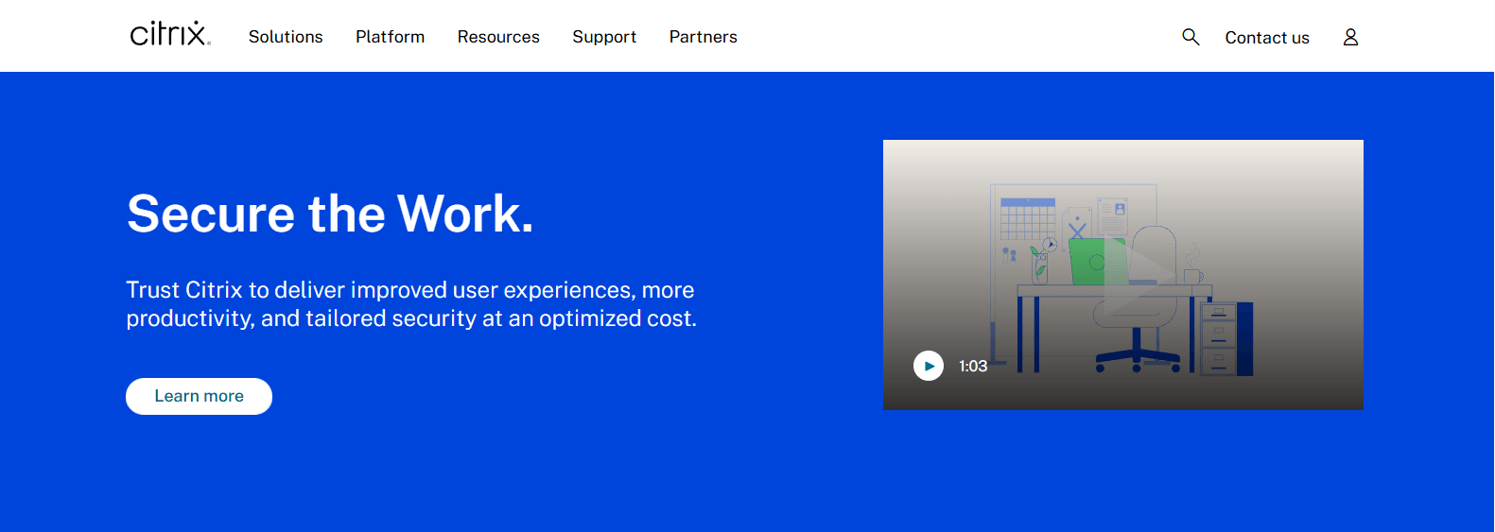Screen dimensions: 1495x532
Task: Open the Support menu
Action: click(604, 37)
